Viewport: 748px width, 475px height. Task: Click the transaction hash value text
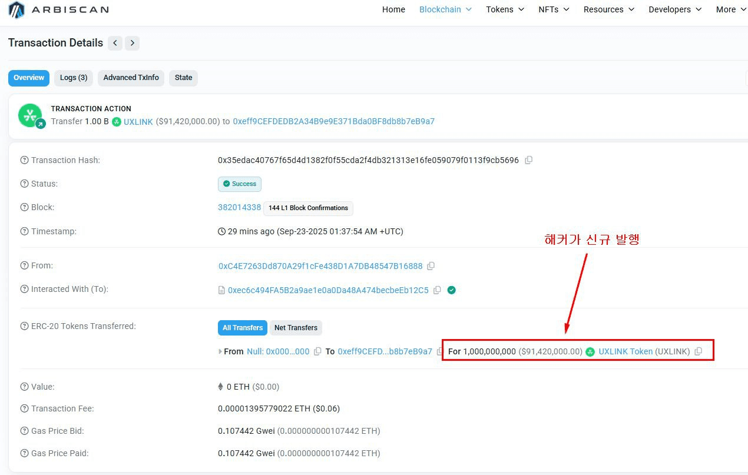click(x=369, y=160)
